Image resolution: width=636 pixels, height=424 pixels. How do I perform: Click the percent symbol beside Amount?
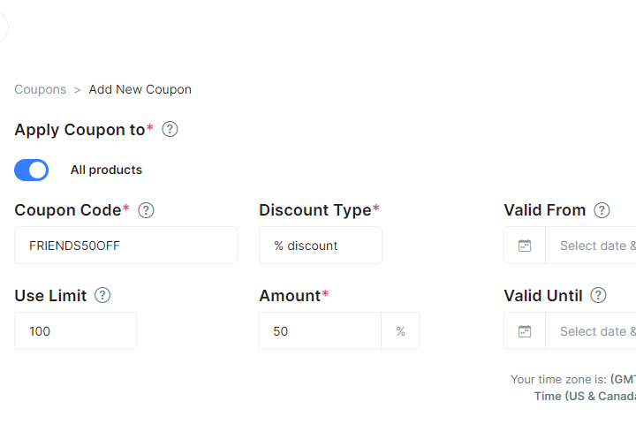coord(400,331)
